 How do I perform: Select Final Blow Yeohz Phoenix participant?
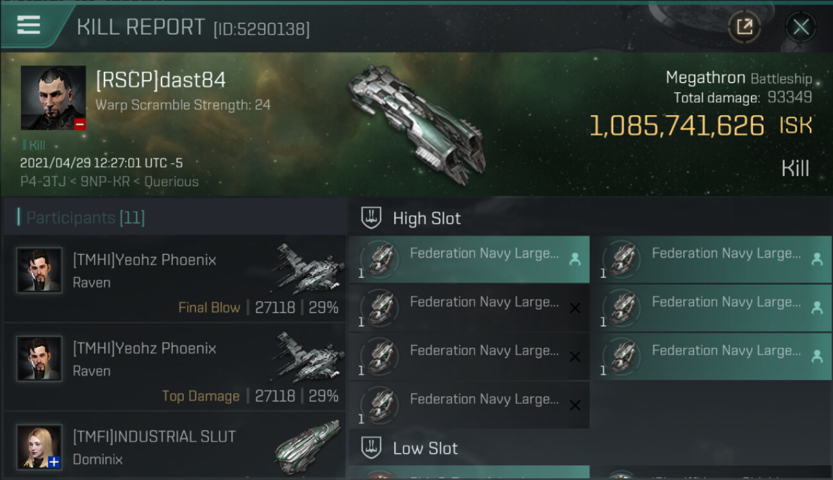coord(174,278)
